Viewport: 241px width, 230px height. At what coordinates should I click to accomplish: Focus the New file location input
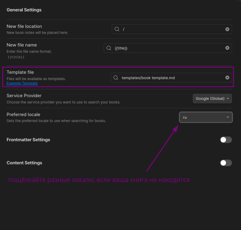[x=172, y=29]
